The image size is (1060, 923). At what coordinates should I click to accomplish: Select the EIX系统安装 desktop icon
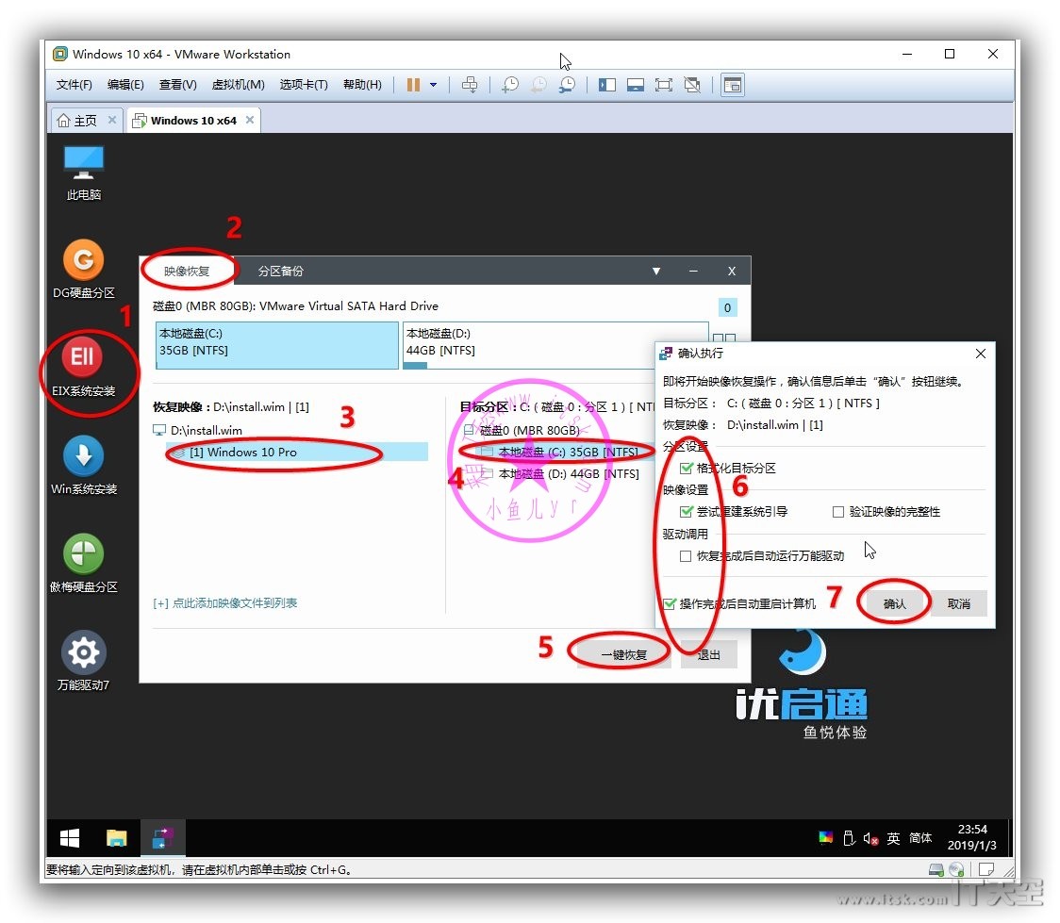pos(84,368)
